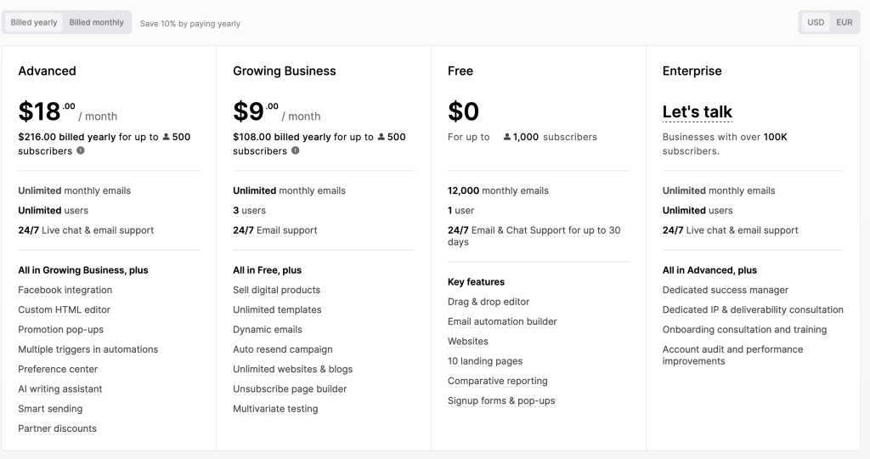This screenshot has height=459, width=870.
Task: Click subscriber person icon in Free plan
Action: click(506, 137)
